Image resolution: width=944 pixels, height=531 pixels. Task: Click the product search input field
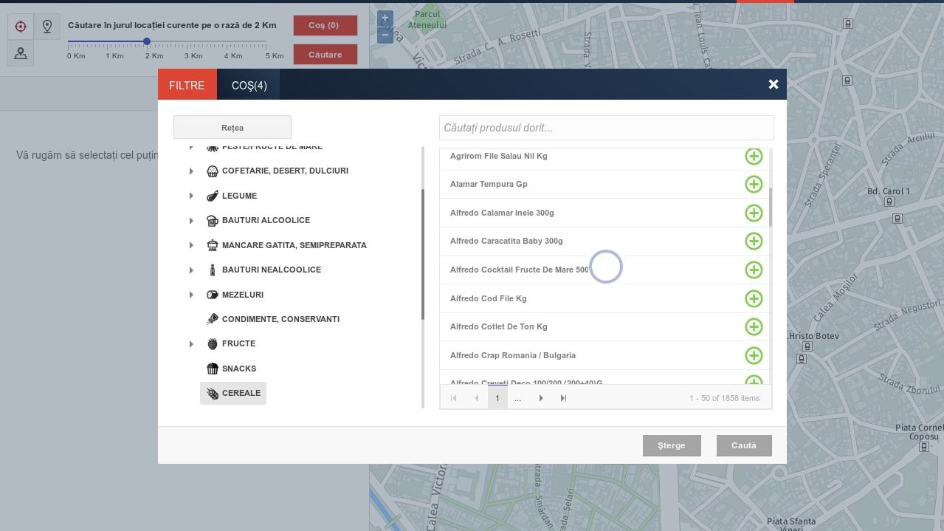click(x=605, y=128)
